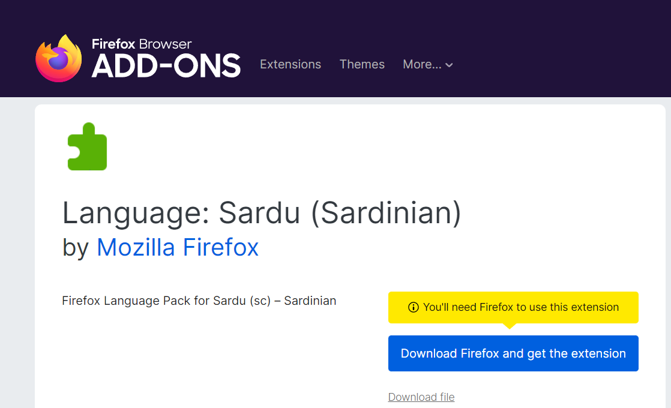The height and width of the screenshot is (408, 671).
Task: Open the Themes section
Action: (x=362, y=64)
